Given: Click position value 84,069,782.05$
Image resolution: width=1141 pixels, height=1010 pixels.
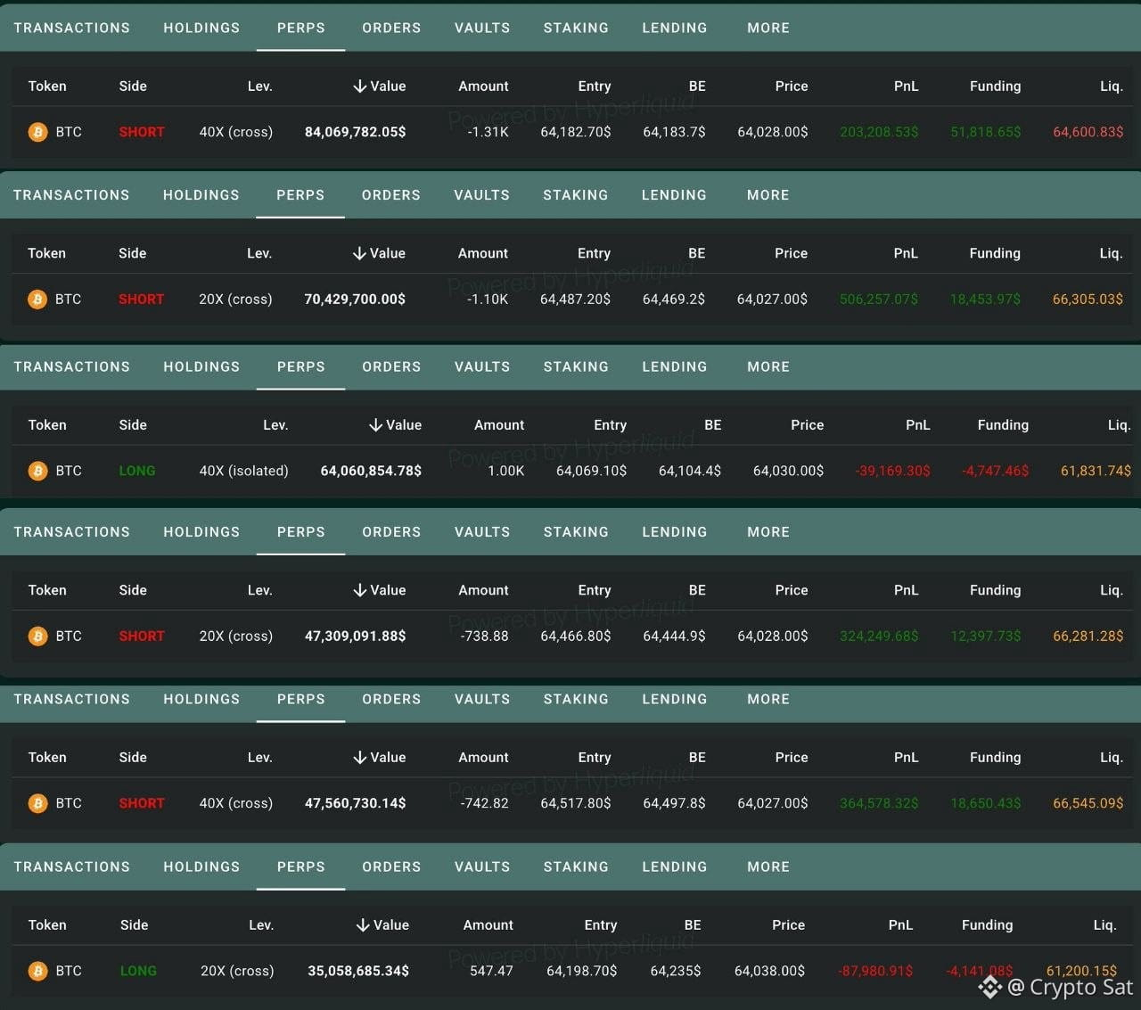Looking at the screenshot, I should [x=355, y=132].
